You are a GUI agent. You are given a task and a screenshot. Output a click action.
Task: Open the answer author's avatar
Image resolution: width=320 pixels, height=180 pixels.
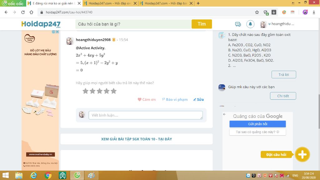(70, 41)
